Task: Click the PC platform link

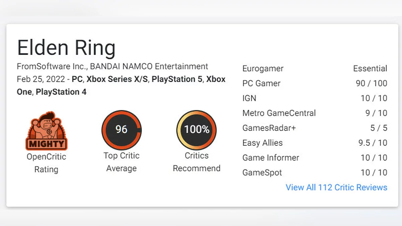Action: click(x=78, y=79)
